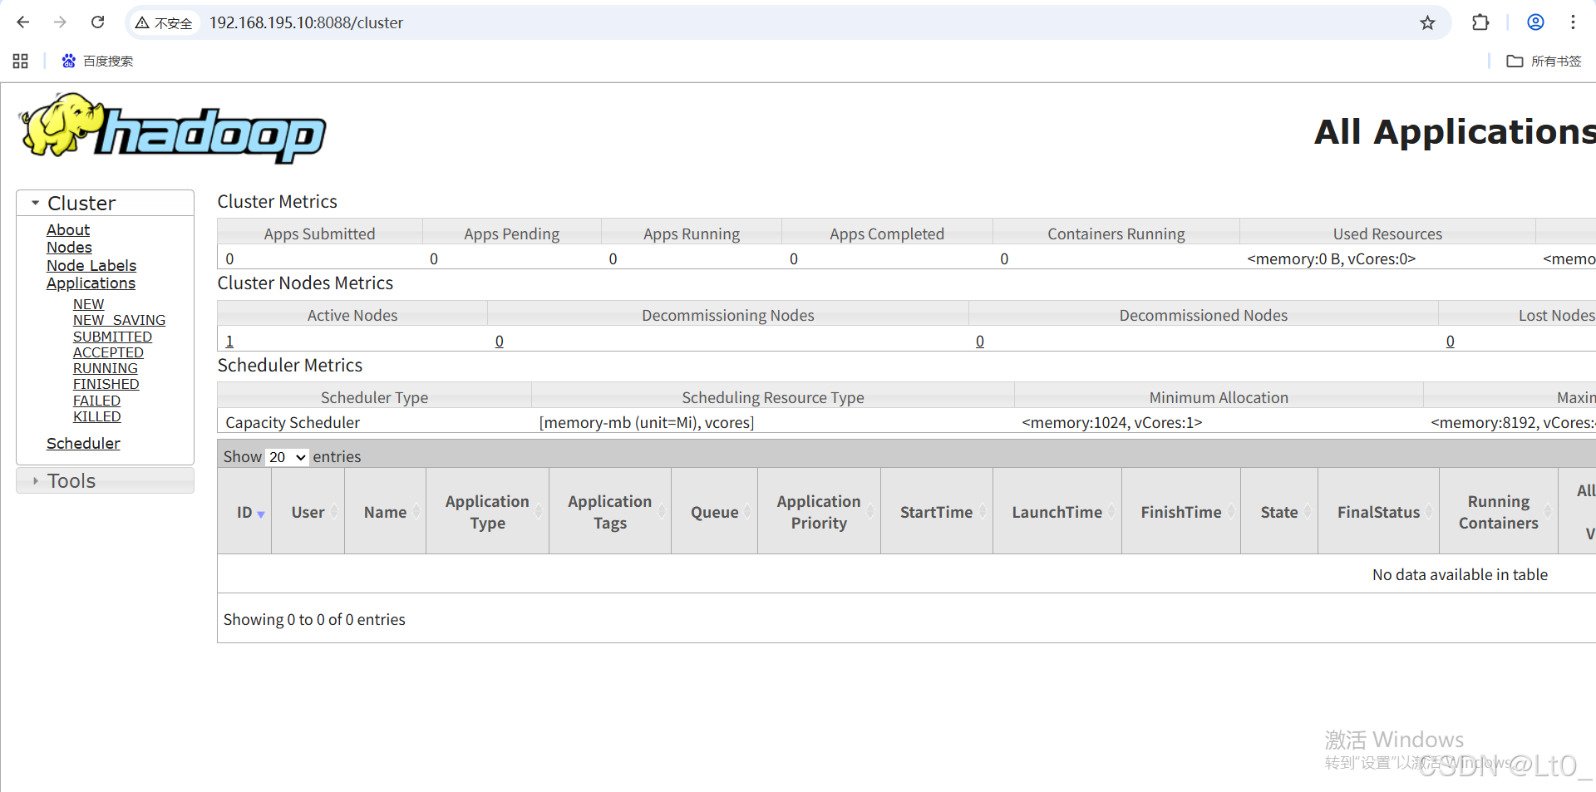1596x792 pixels.
Task: Click the Hadoop elephant logo
Action: pyautogui.click(x=172, y=129)
